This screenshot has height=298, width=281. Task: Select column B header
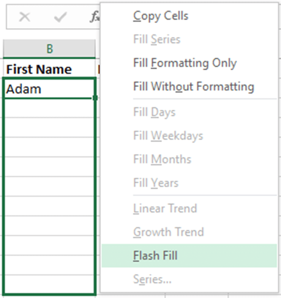pos(49,48)
